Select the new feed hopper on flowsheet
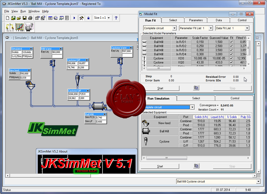 click(x=30, y=85)
